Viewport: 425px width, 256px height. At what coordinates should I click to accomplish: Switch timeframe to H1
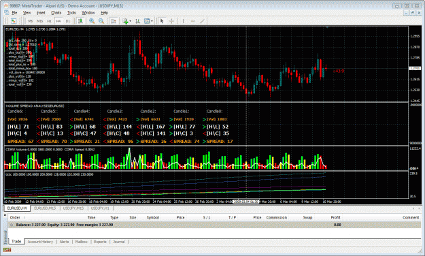[49, 21]
